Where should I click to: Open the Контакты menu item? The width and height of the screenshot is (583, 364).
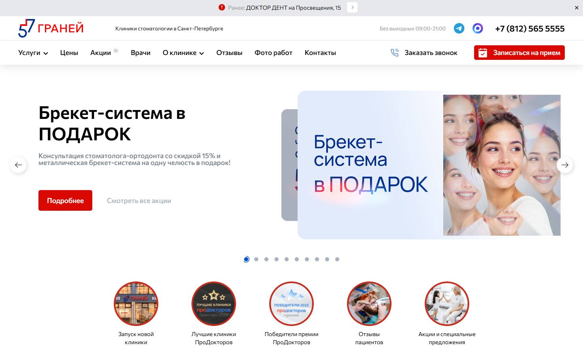point(320,53)
